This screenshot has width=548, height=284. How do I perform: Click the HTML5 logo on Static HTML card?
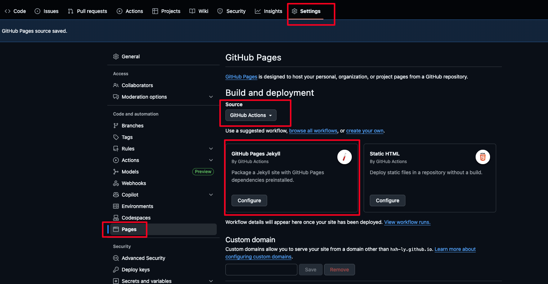[482, 157]
